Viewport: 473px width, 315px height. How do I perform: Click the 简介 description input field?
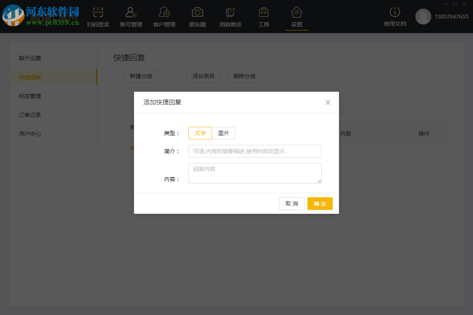[255, 151]
